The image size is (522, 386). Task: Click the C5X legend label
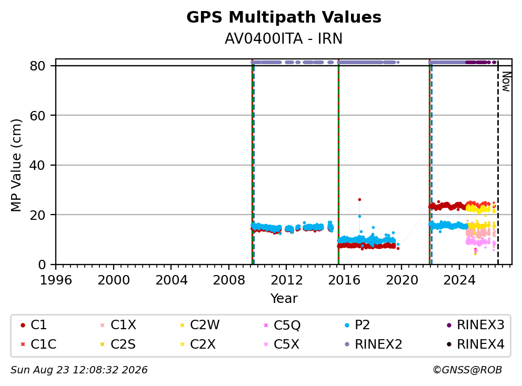(286, 344)
